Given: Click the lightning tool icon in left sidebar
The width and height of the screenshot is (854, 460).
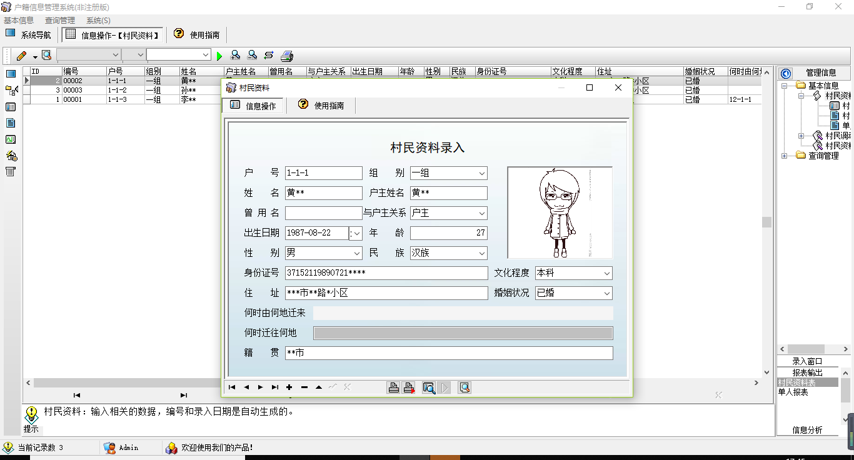Looking at the screenshot, I should tap(11, 156).
